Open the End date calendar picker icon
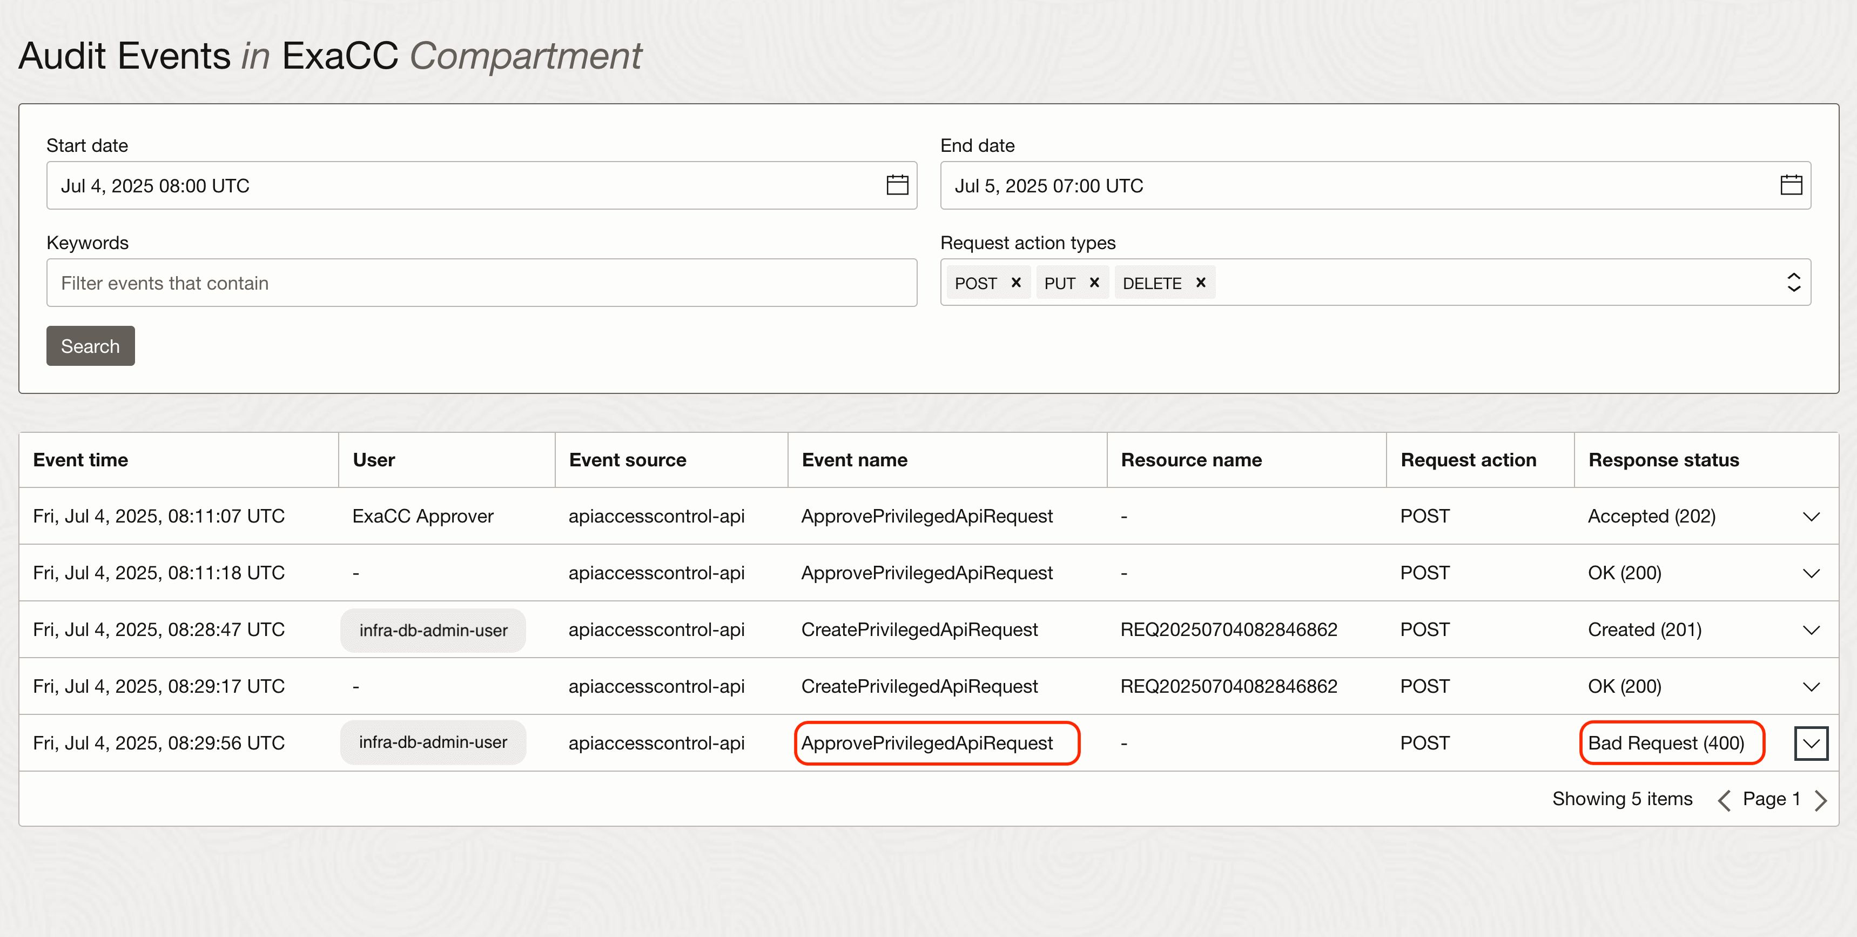Viewport: 1857px width, 937px height. tap(1791, 185)
